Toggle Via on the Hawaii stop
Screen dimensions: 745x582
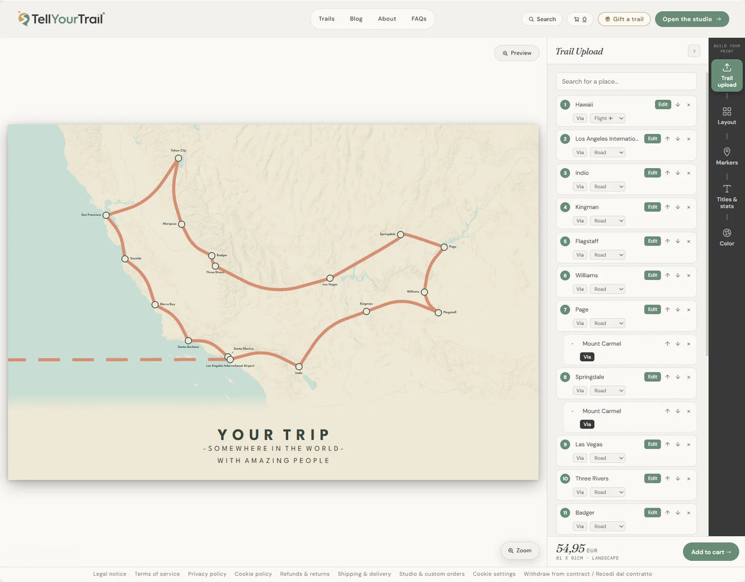coord(580,118)
